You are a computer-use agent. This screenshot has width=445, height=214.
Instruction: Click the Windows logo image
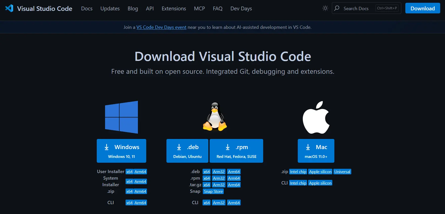coord(121,117)
